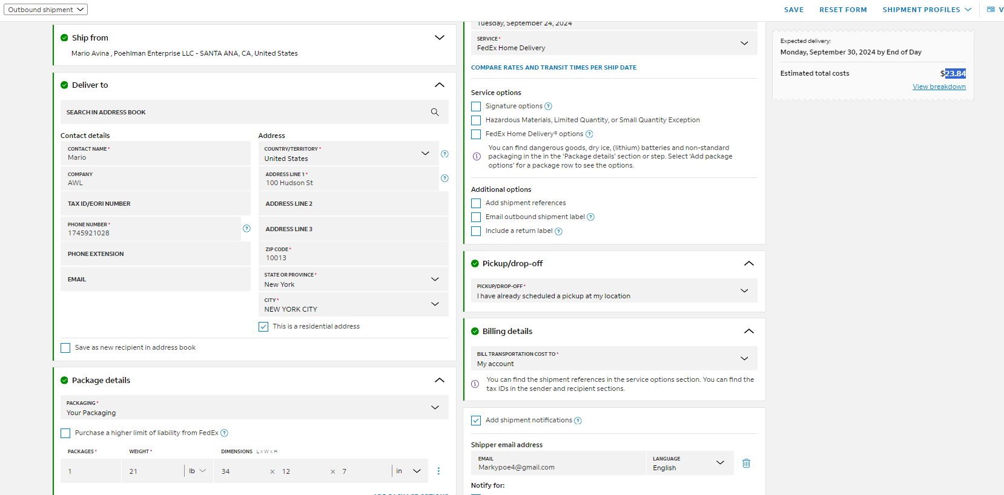Collapse the Package details section
Viewport: 1004px width, 495px height.
[440, 380]
